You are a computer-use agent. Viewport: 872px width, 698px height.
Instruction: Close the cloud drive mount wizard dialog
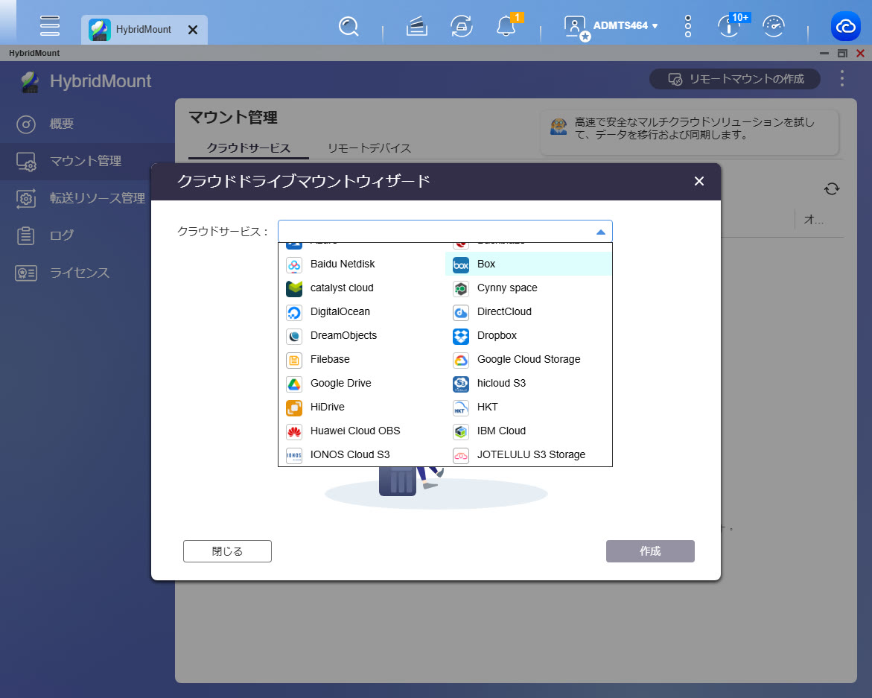[x=698, y=181]
